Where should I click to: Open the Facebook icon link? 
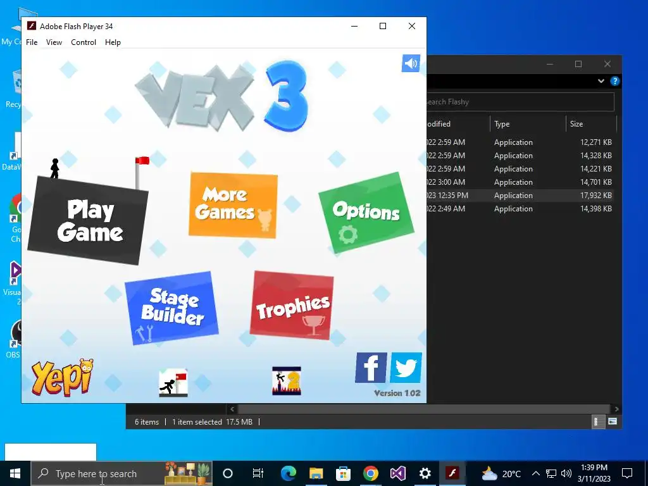pyautogui.click(x=371, y=368)
